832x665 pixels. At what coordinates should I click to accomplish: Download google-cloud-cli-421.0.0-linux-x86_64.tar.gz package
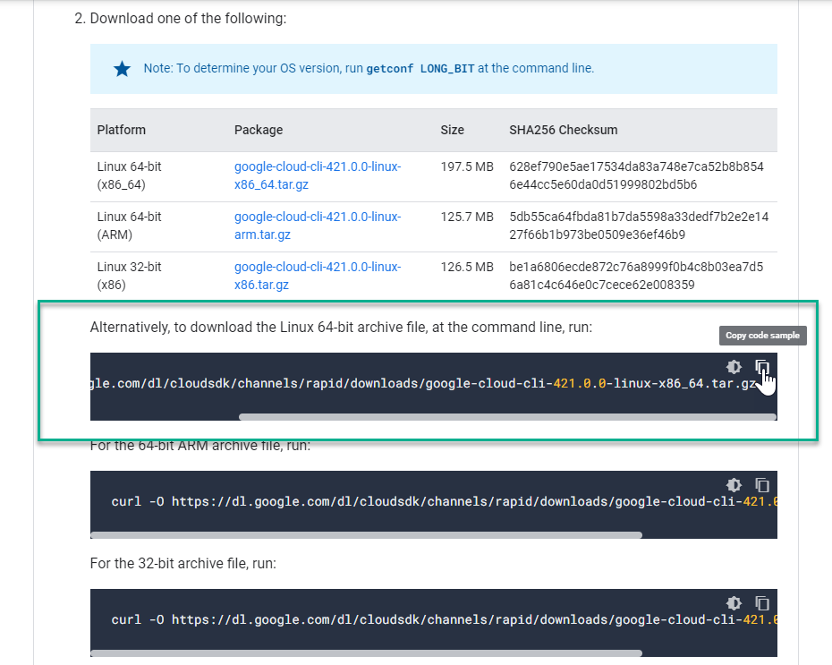pos(318,175)
